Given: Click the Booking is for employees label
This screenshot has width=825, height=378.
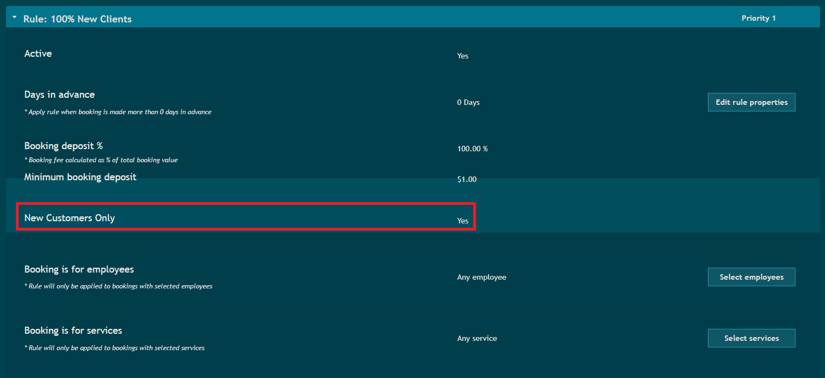Looking at the screenshot, I should [x=79, y=269].
